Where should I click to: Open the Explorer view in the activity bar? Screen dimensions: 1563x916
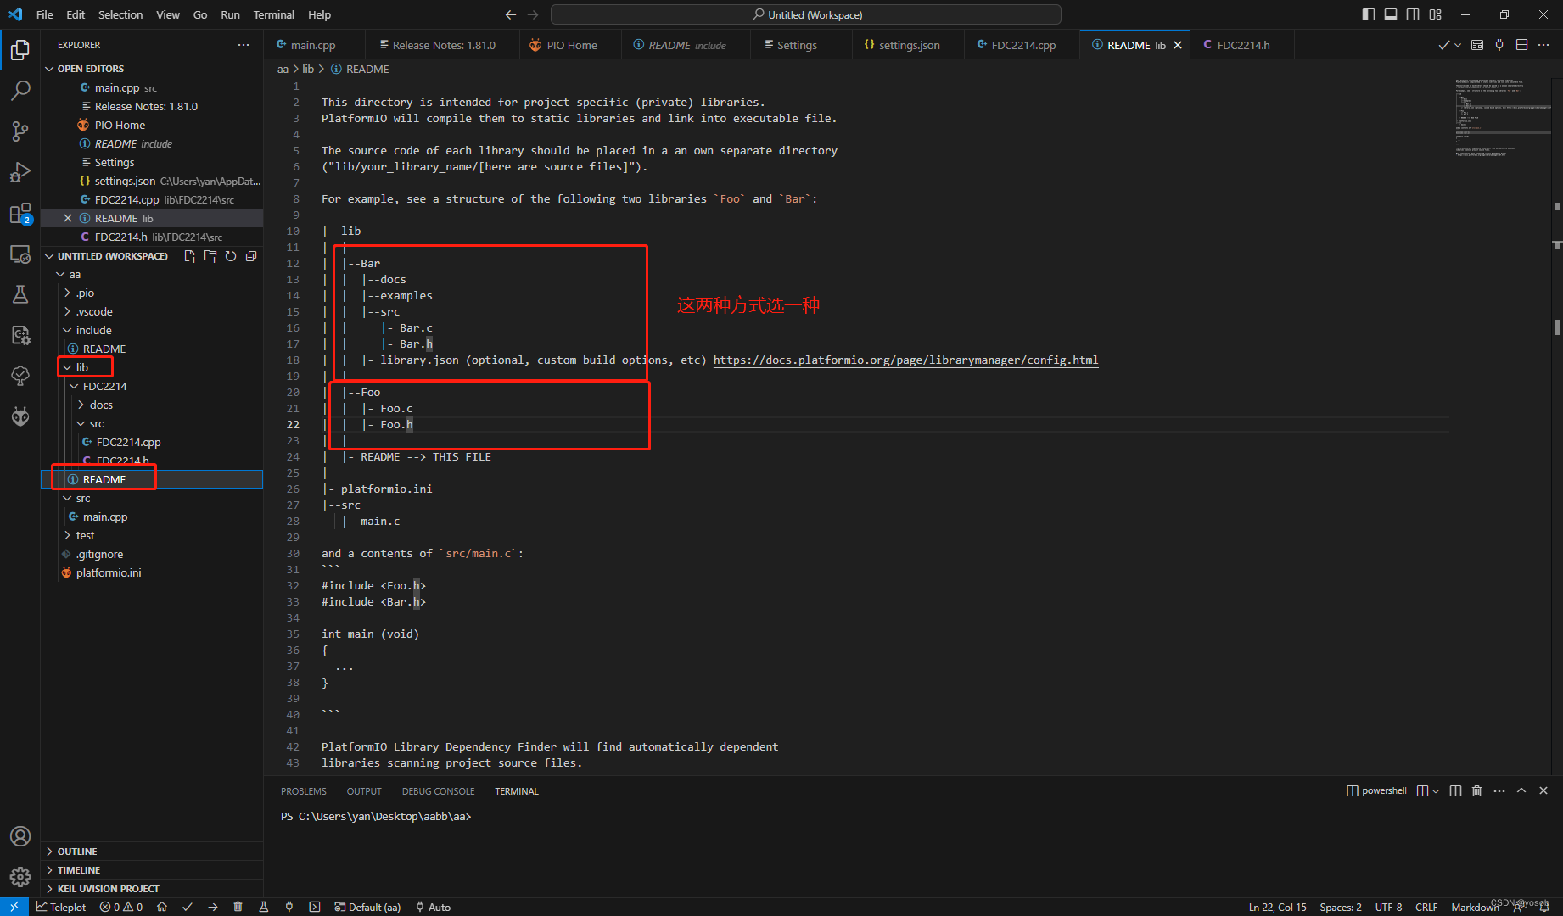point(20,50)
